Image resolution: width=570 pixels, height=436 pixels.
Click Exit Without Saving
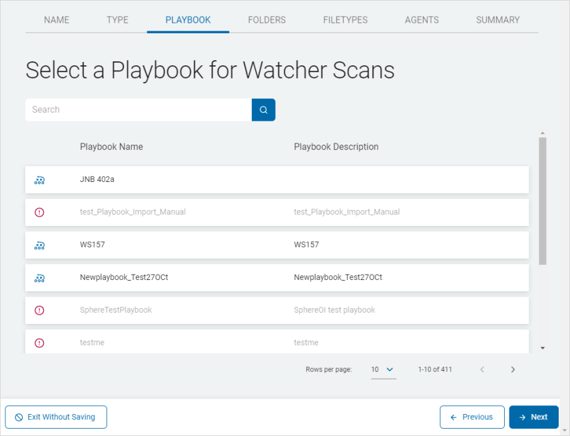click(56, 417)
